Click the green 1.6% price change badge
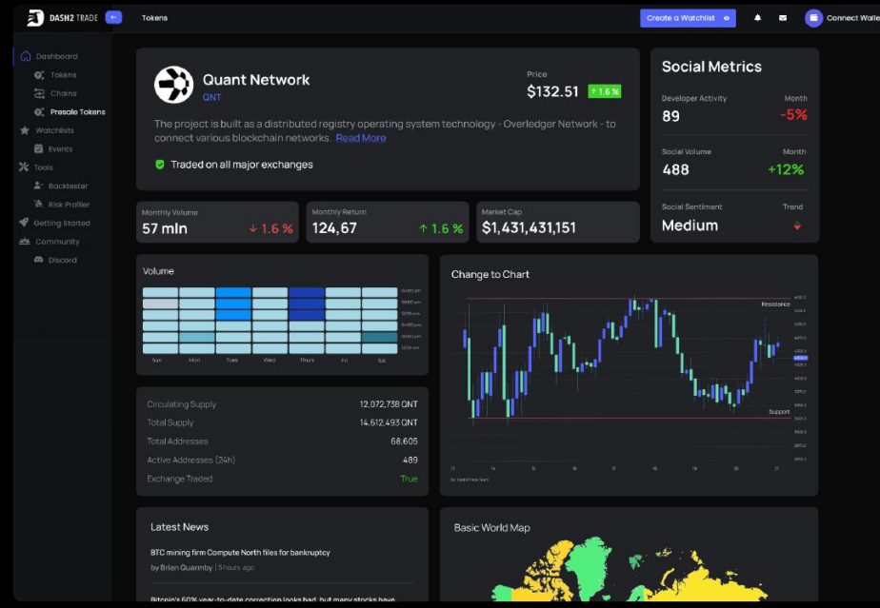This screenshot has width=880, height=608. pyautogui.click(x=605, y=91)
